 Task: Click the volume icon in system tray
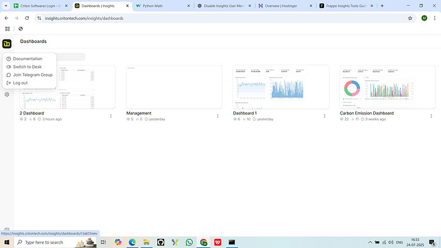(x=391, y=242)
